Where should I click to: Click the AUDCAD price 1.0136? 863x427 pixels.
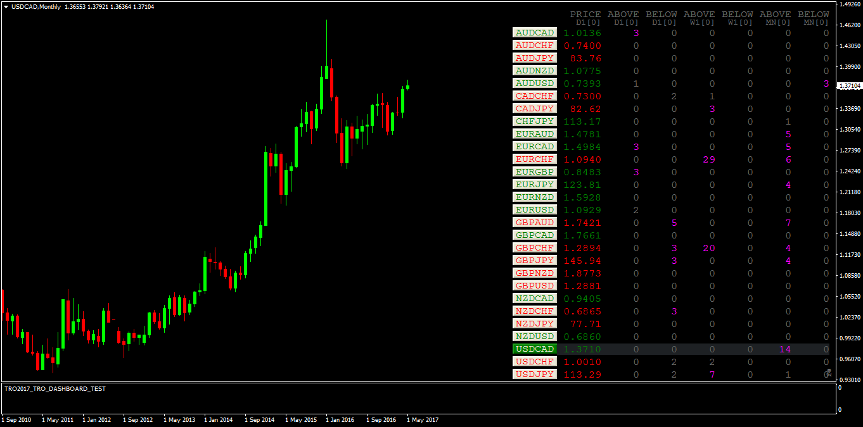582,33
